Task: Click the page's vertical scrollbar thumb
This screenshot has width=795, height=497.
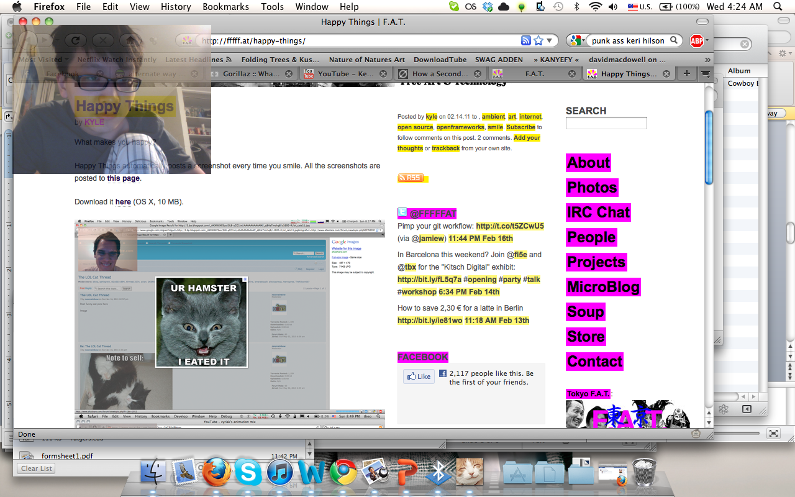Action: [709, 147]
